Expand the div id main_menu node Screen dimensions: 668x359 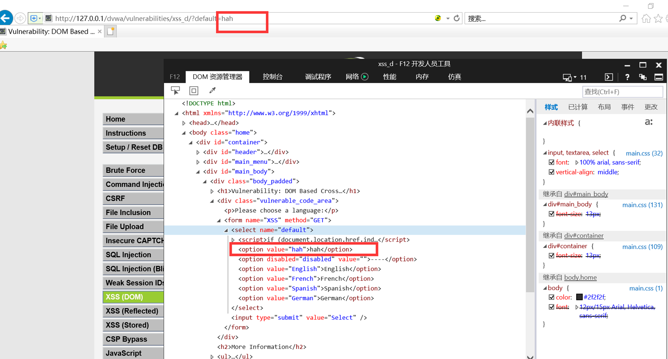coord(198,162)
